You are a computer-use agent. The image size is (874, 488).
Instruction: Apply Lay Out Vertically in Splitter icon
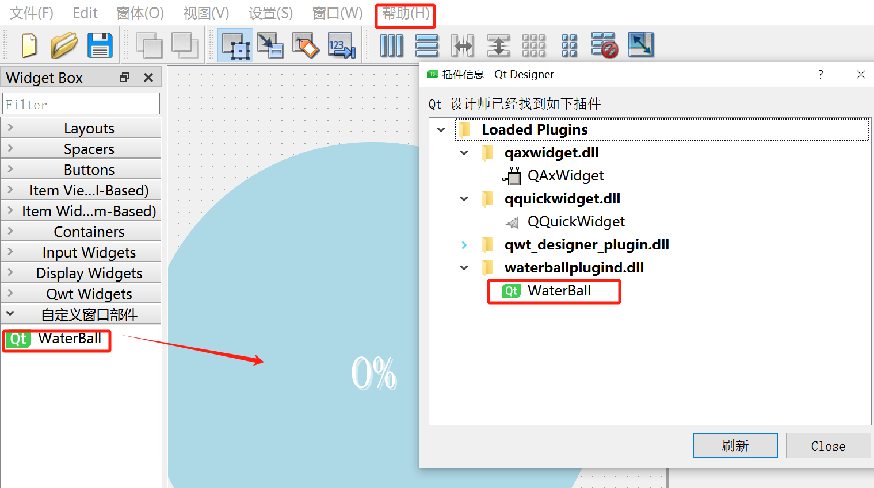(498, 45)
